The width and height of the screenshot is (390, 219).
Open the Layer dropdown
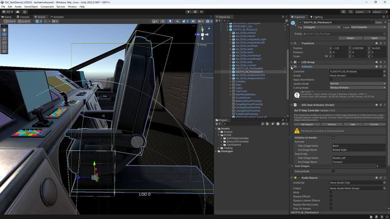click(x=368, y=27)
